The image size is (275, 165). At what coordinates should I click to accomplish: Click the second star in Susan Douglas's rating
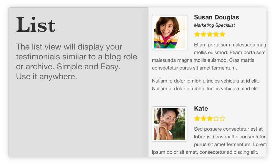click(x=204, y=34)
